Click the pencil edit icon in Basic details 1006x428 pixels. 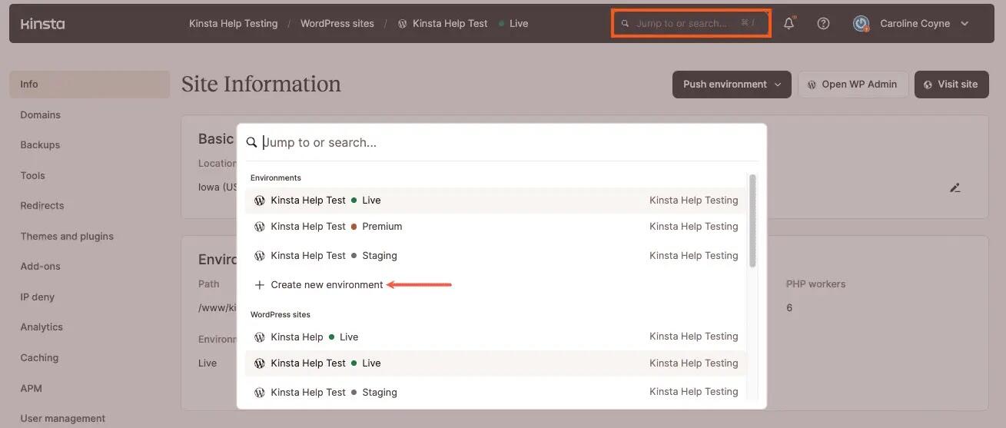(x=955, y=187)
